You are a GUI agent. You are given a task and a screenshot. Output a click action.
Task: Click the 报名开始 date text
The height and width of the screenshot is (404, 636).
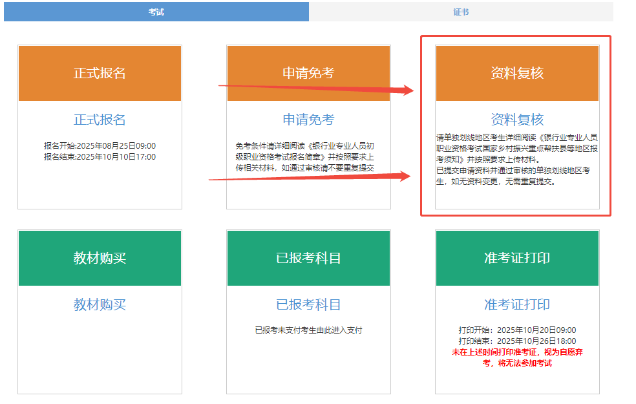point(100,146)
